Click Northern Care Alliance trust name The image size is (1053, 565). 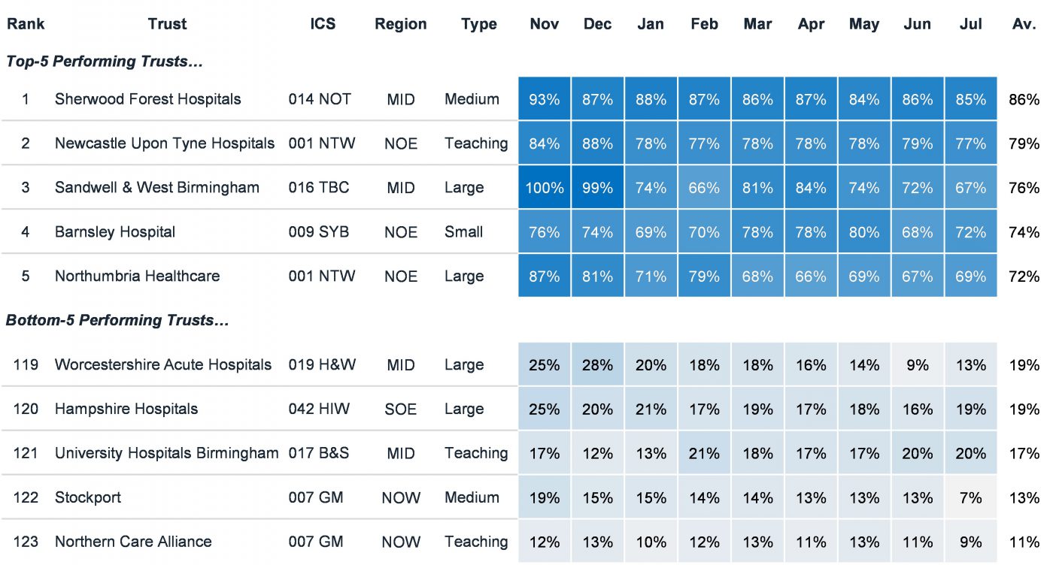click(x=133, y=542)
